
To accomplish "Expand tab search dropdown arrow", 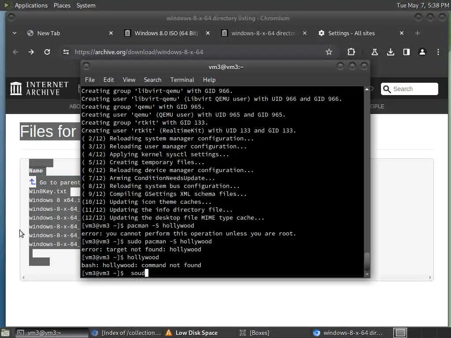I will (x=15, y=33).
